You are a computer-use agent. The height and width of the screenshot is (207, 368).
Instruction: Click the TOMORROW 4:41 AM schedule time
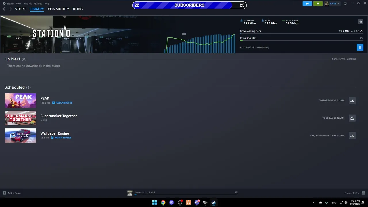331,101
